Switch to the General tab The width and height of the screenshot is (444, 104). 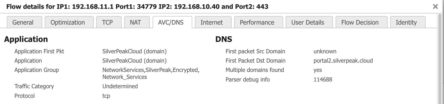point(23,23)
